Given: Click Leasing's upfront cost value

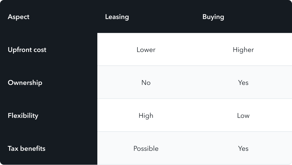Looking at the screenshot, I should [x=146, y=50].
